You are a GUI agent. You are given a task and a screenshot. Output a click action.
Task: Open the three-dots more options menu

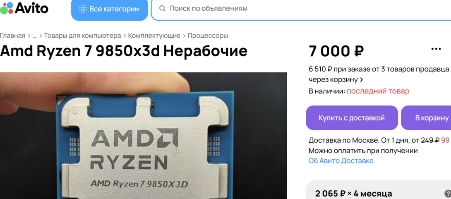tap(436, 49)
